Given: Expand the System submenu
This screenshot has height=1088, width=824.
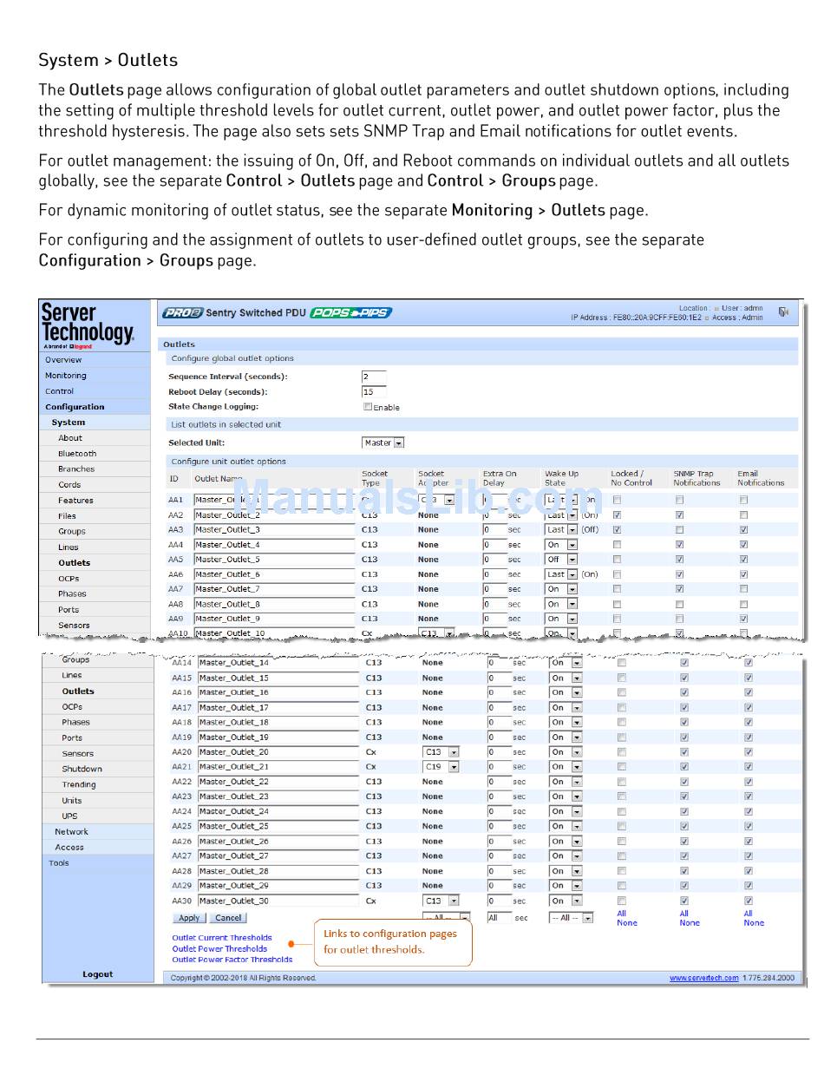Looking at the screenshot, I should [69, 423].
